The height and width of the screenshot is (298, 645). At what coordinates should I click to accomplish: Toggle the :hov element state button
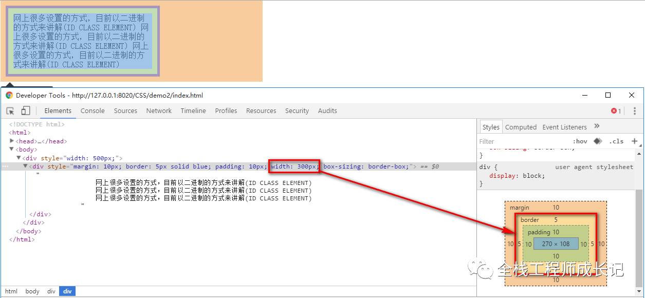(x=580, y=141)
